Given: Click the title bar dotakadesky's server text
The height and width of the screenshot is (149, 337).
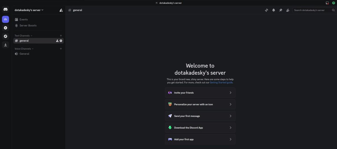Looking at the screenshot, I should click(170, 3).
